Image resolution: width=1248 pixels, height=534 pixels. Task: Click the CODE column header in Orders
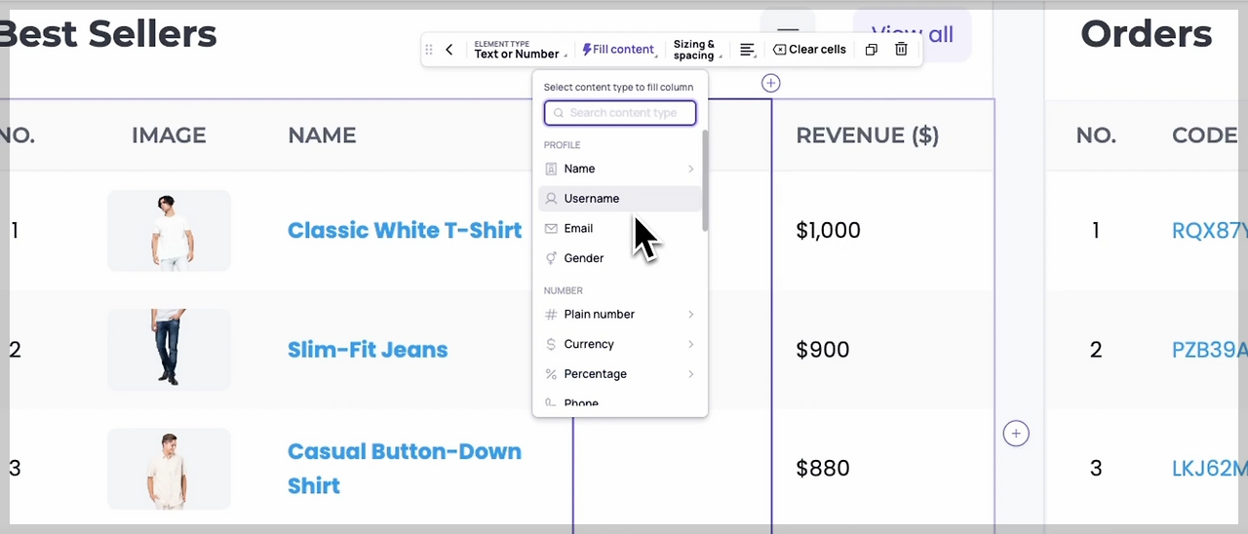pyautogui.click(x=1205, y=135)
